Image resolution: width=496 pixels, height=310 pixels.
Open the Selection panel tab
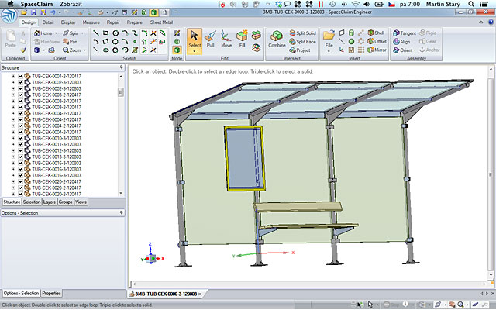(32, 201)
